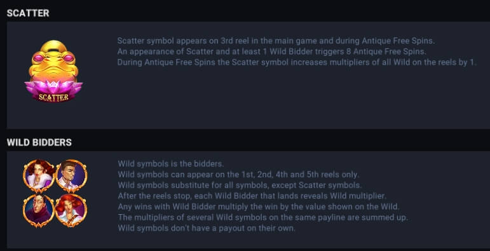Click the WILD BIDDERS section heading
Viewport: 490px width, 251px height.
pyautogui.click(x=39, y=142)
